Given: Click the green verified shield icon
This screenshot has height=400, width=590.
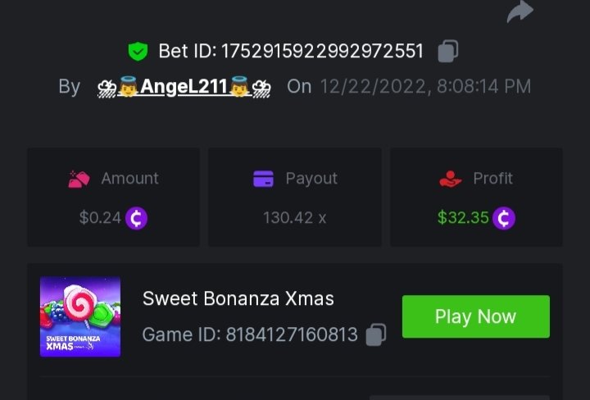Looking at the screenshot, I should [x=138, y=51].
